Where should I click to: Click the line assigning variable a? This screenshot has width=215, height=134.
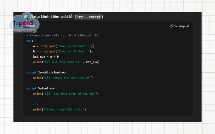pyautogui.click(x=64, y=46)
